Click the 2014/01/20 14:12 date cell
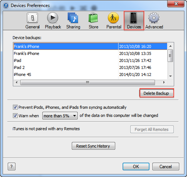 click(x=135, y=74)
